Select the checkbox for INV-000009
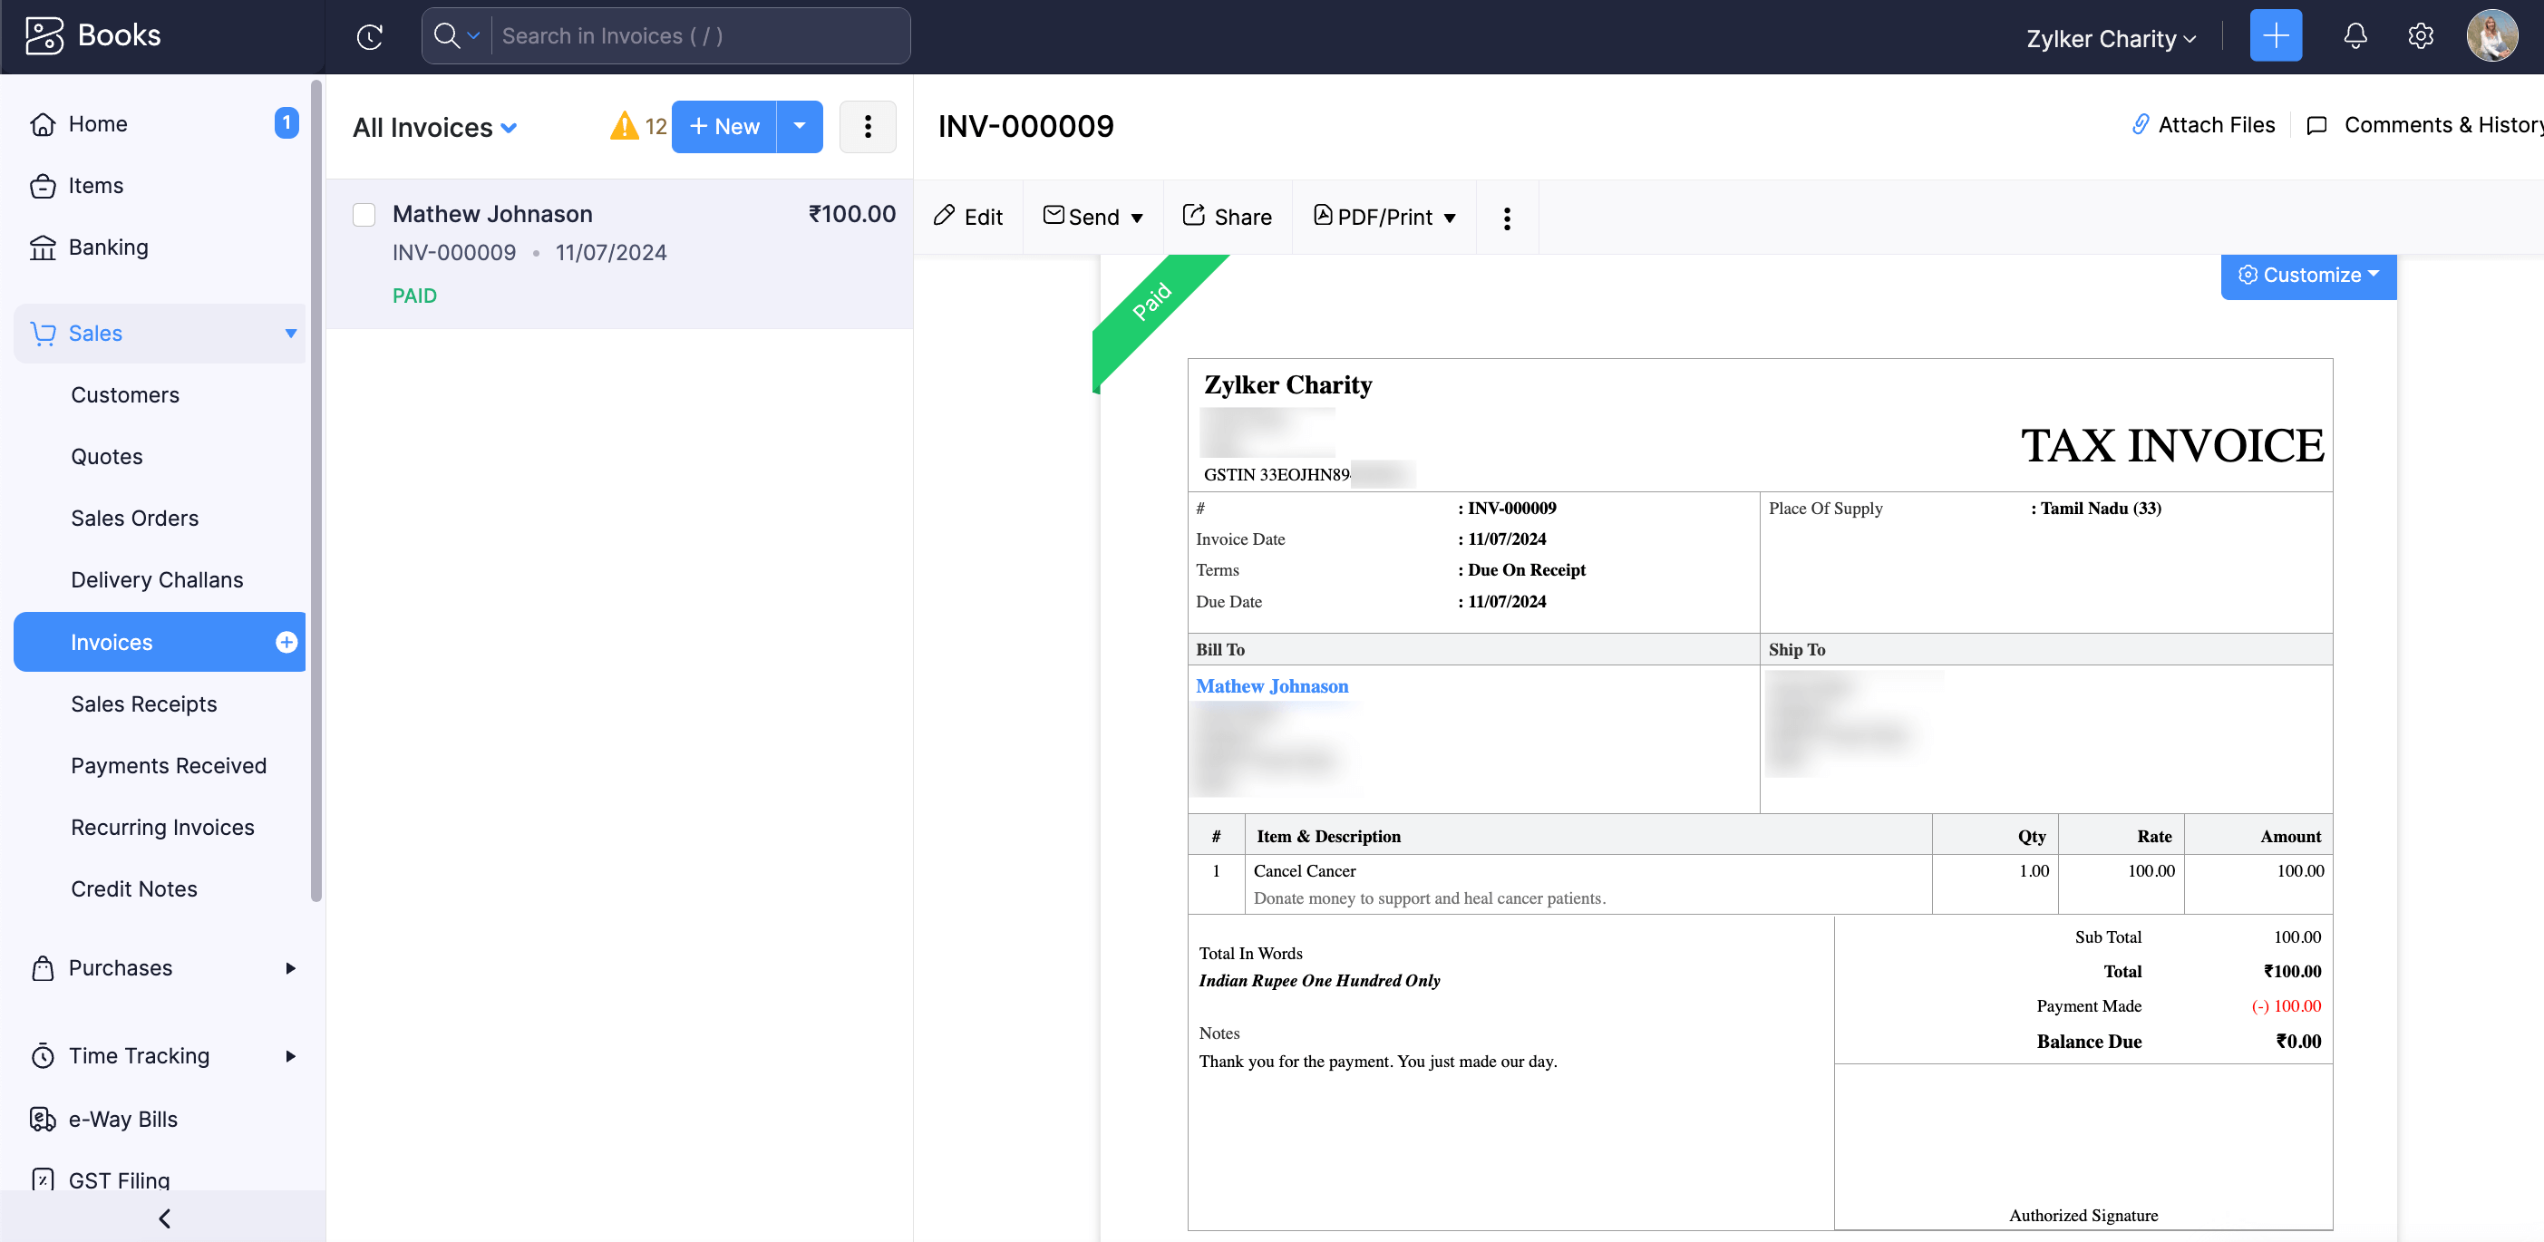 (x=365, y=212)
